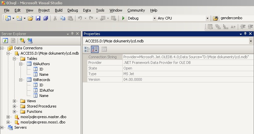
Task: Click the Redo arrow icon
Action: (x=91, y=18)
